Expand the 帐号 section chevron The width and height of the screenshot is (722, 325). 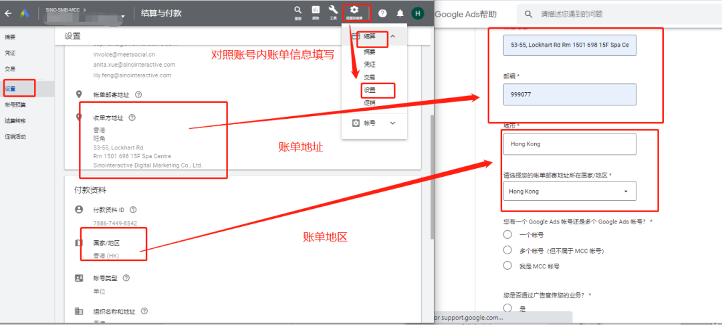tap(392, 123)
